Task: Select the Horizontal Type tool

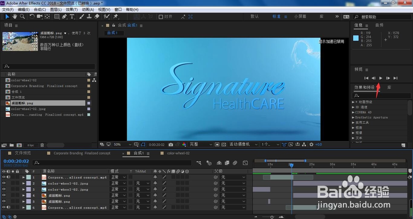Action: [72, 16]
